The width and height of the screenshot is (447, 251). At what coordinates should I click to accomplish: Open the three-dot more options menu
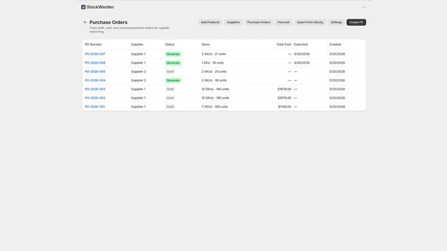pyautogui.click(x=364, y=7)
